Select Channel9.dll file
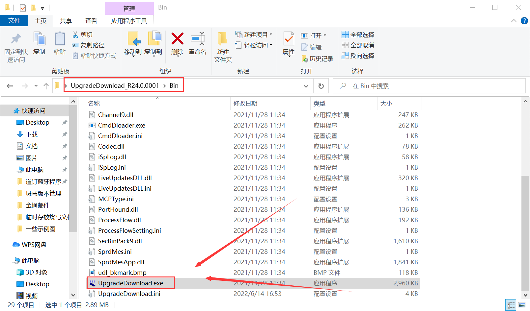The width and height of the screenshot is (530, 311). click(116, 115)
